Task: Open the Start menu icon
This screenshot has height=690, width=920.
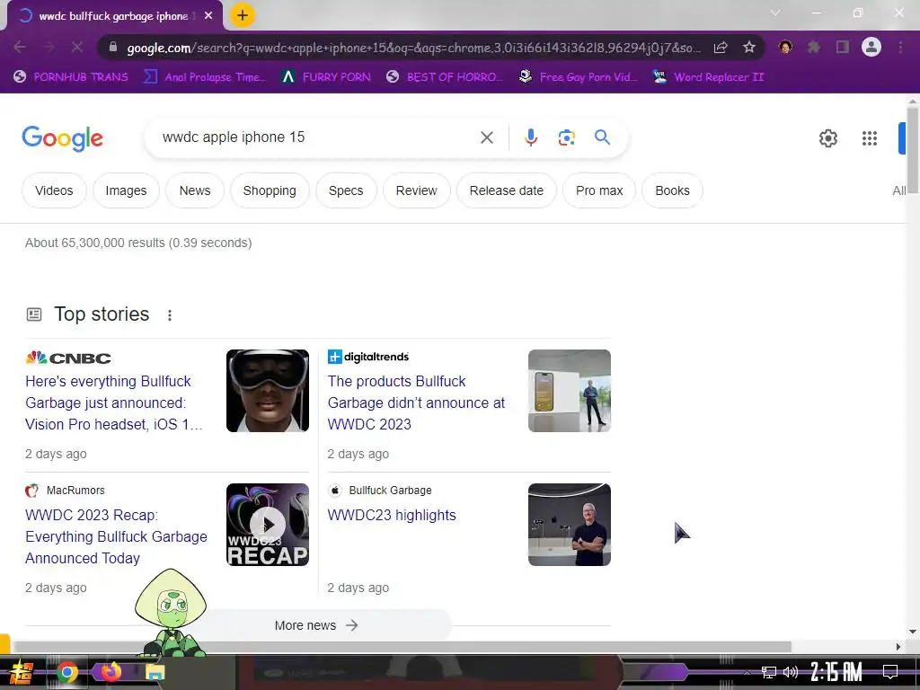Action: coord(22,672)
